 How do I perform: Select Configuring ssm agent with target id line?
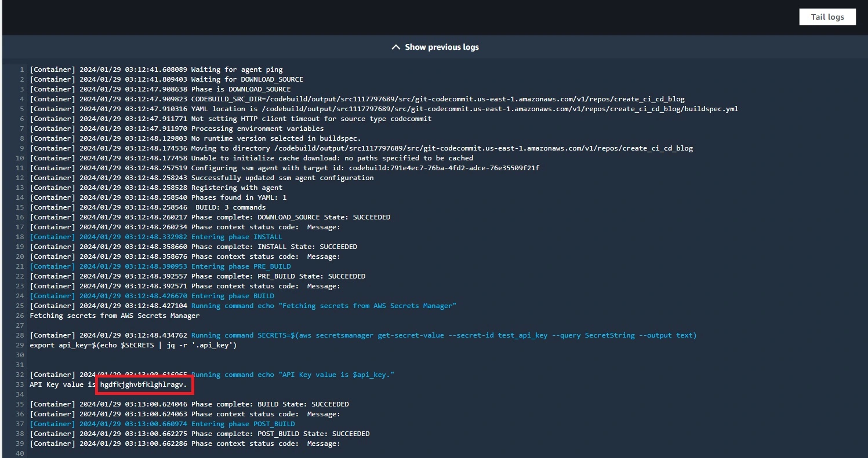click(x=285, y=168)
